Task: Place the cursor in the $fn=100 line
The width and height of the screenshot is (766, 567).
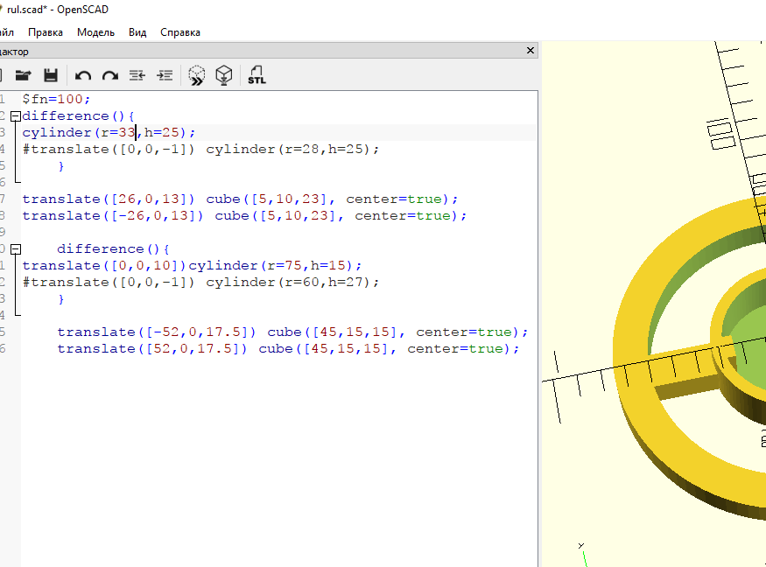Action: (x=56, y=99)
